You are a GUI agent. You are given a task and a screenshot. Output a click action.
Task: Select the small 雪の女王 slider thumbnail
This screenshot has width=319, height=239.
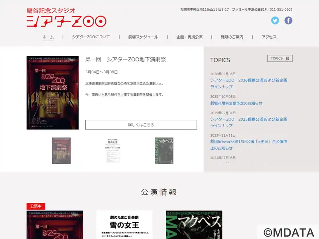pos(113,151)
